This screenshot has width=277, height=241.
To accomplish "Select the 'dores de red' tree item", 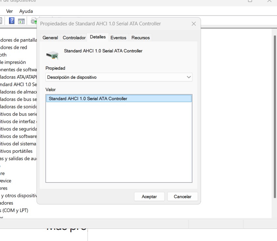I will coord(13,47).
